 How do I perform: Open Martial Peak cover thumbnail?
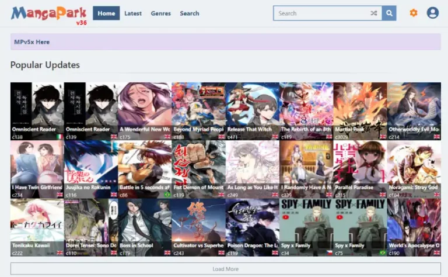(360, 111)
